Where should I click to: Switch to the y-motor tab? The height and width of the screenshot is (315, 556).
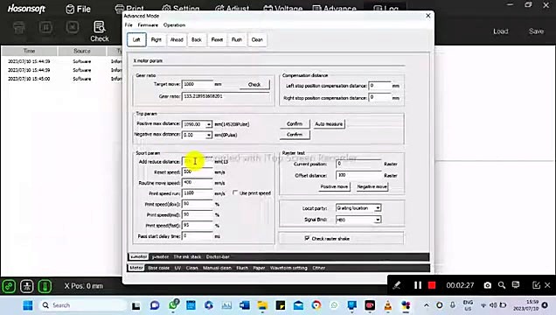(x=160, y=257)
